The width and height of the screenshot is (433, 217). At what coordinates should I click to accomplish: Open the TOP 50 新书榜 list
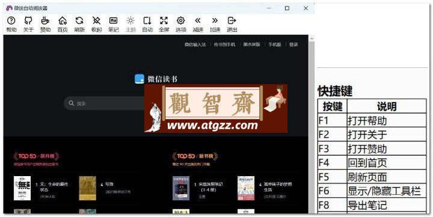coord(195,156)
